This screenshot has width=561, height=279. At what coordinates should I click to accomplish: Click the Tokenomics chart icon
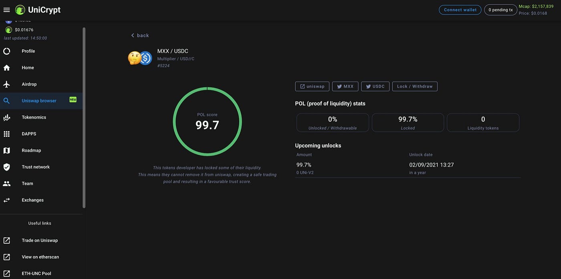[x=6, y=117]
